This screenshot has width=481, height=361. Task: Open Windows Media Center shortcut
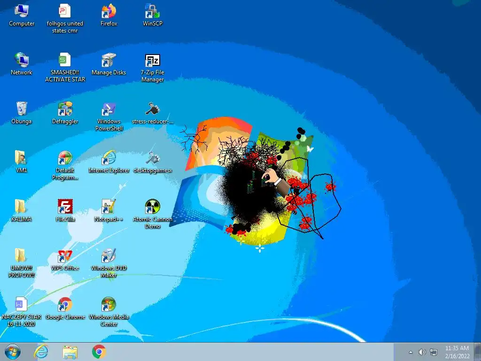[x=109, y=312]
